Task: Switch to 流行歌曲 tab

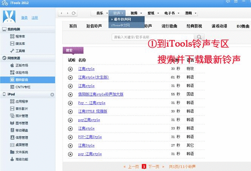Action: (x=169, y=26)
